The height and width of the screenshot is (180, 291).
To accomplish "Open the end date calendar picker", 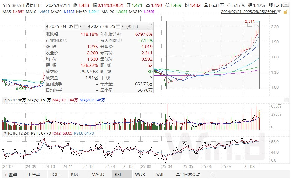I will [x=117, y=26].
